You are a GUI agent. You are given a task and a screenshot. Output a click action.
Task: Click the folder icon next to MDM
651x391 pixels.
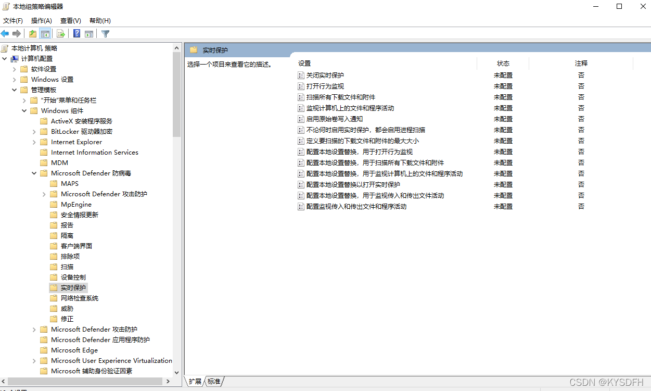[44, 163]
